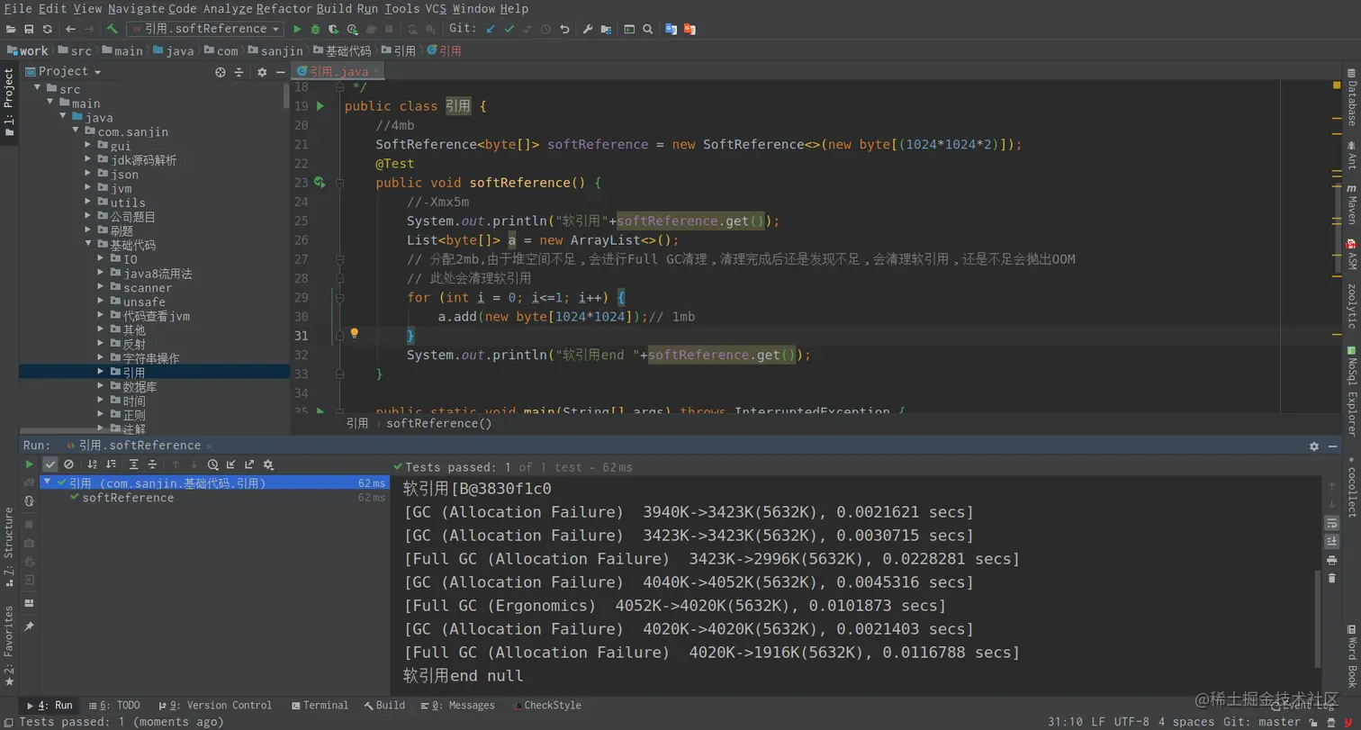The height and width of the screenshot is (730, 1361).
Task: Open the VCS menu
Action: point(436,9)
